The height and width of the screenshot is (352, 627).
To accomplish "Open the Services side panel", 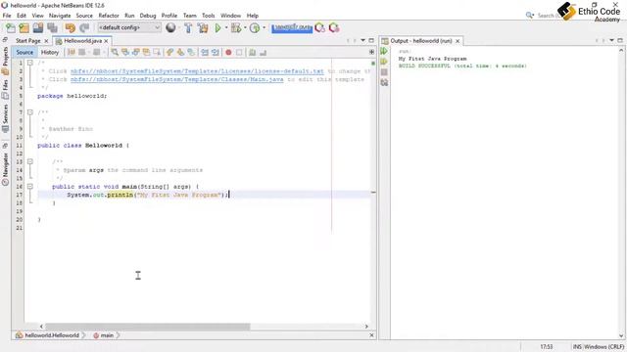I will (x=5, y=118).
